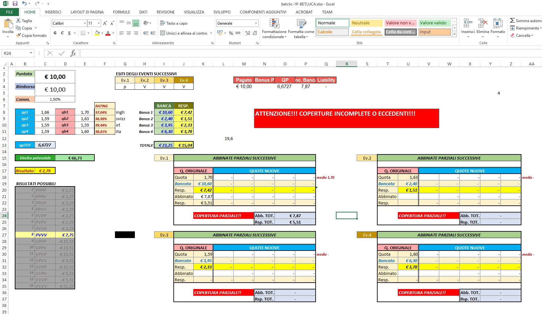Open Name Box dropdown arrow

pos(31,53)
